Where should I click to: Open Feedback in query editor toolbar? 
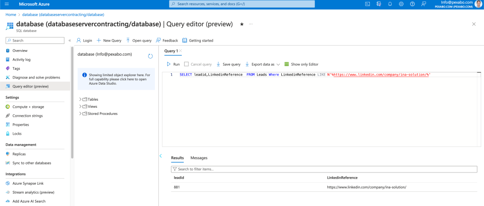[167, 40]
